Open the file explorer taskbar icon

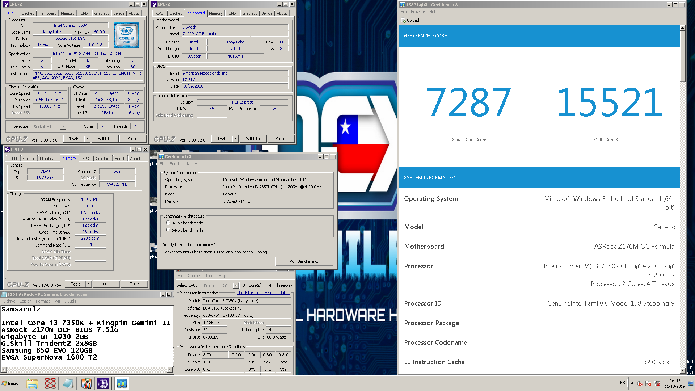(x=32, y=383)
